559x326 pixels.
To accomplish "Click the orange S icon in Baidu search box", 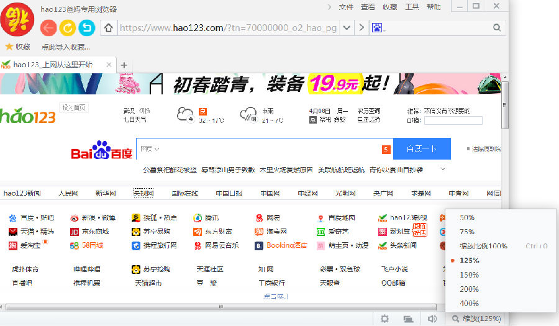I will point(386,150).
